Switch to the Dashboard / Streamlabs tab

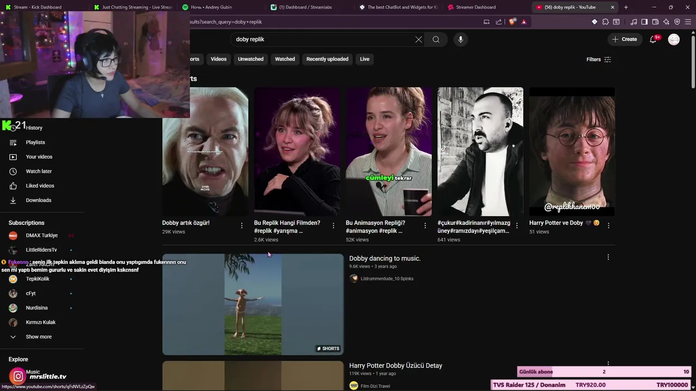[309, 7]
